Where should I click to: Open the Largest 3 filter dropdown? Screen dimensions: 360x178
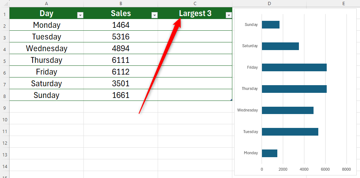coord(229,15)
